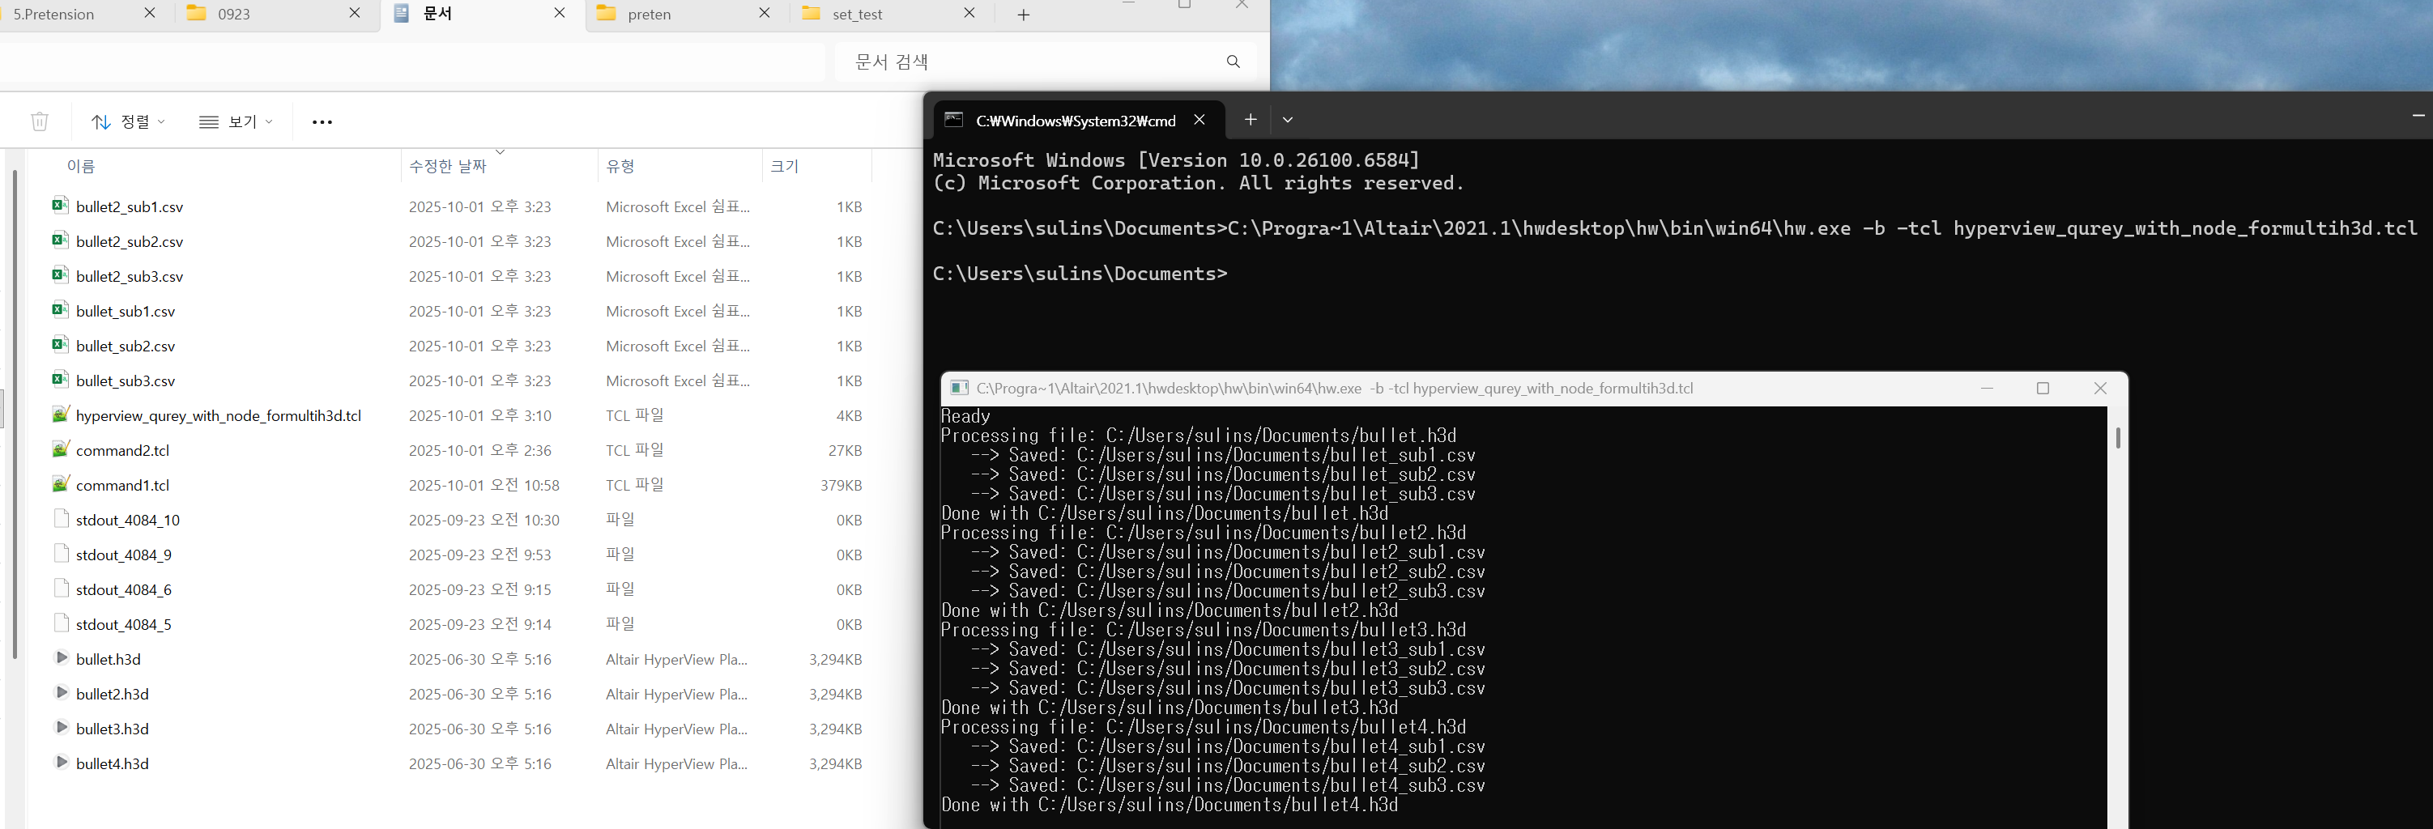Screen dimensions: 2433x829
Task: Select the stdout_4084_6 file name
Action: [124, 589]
